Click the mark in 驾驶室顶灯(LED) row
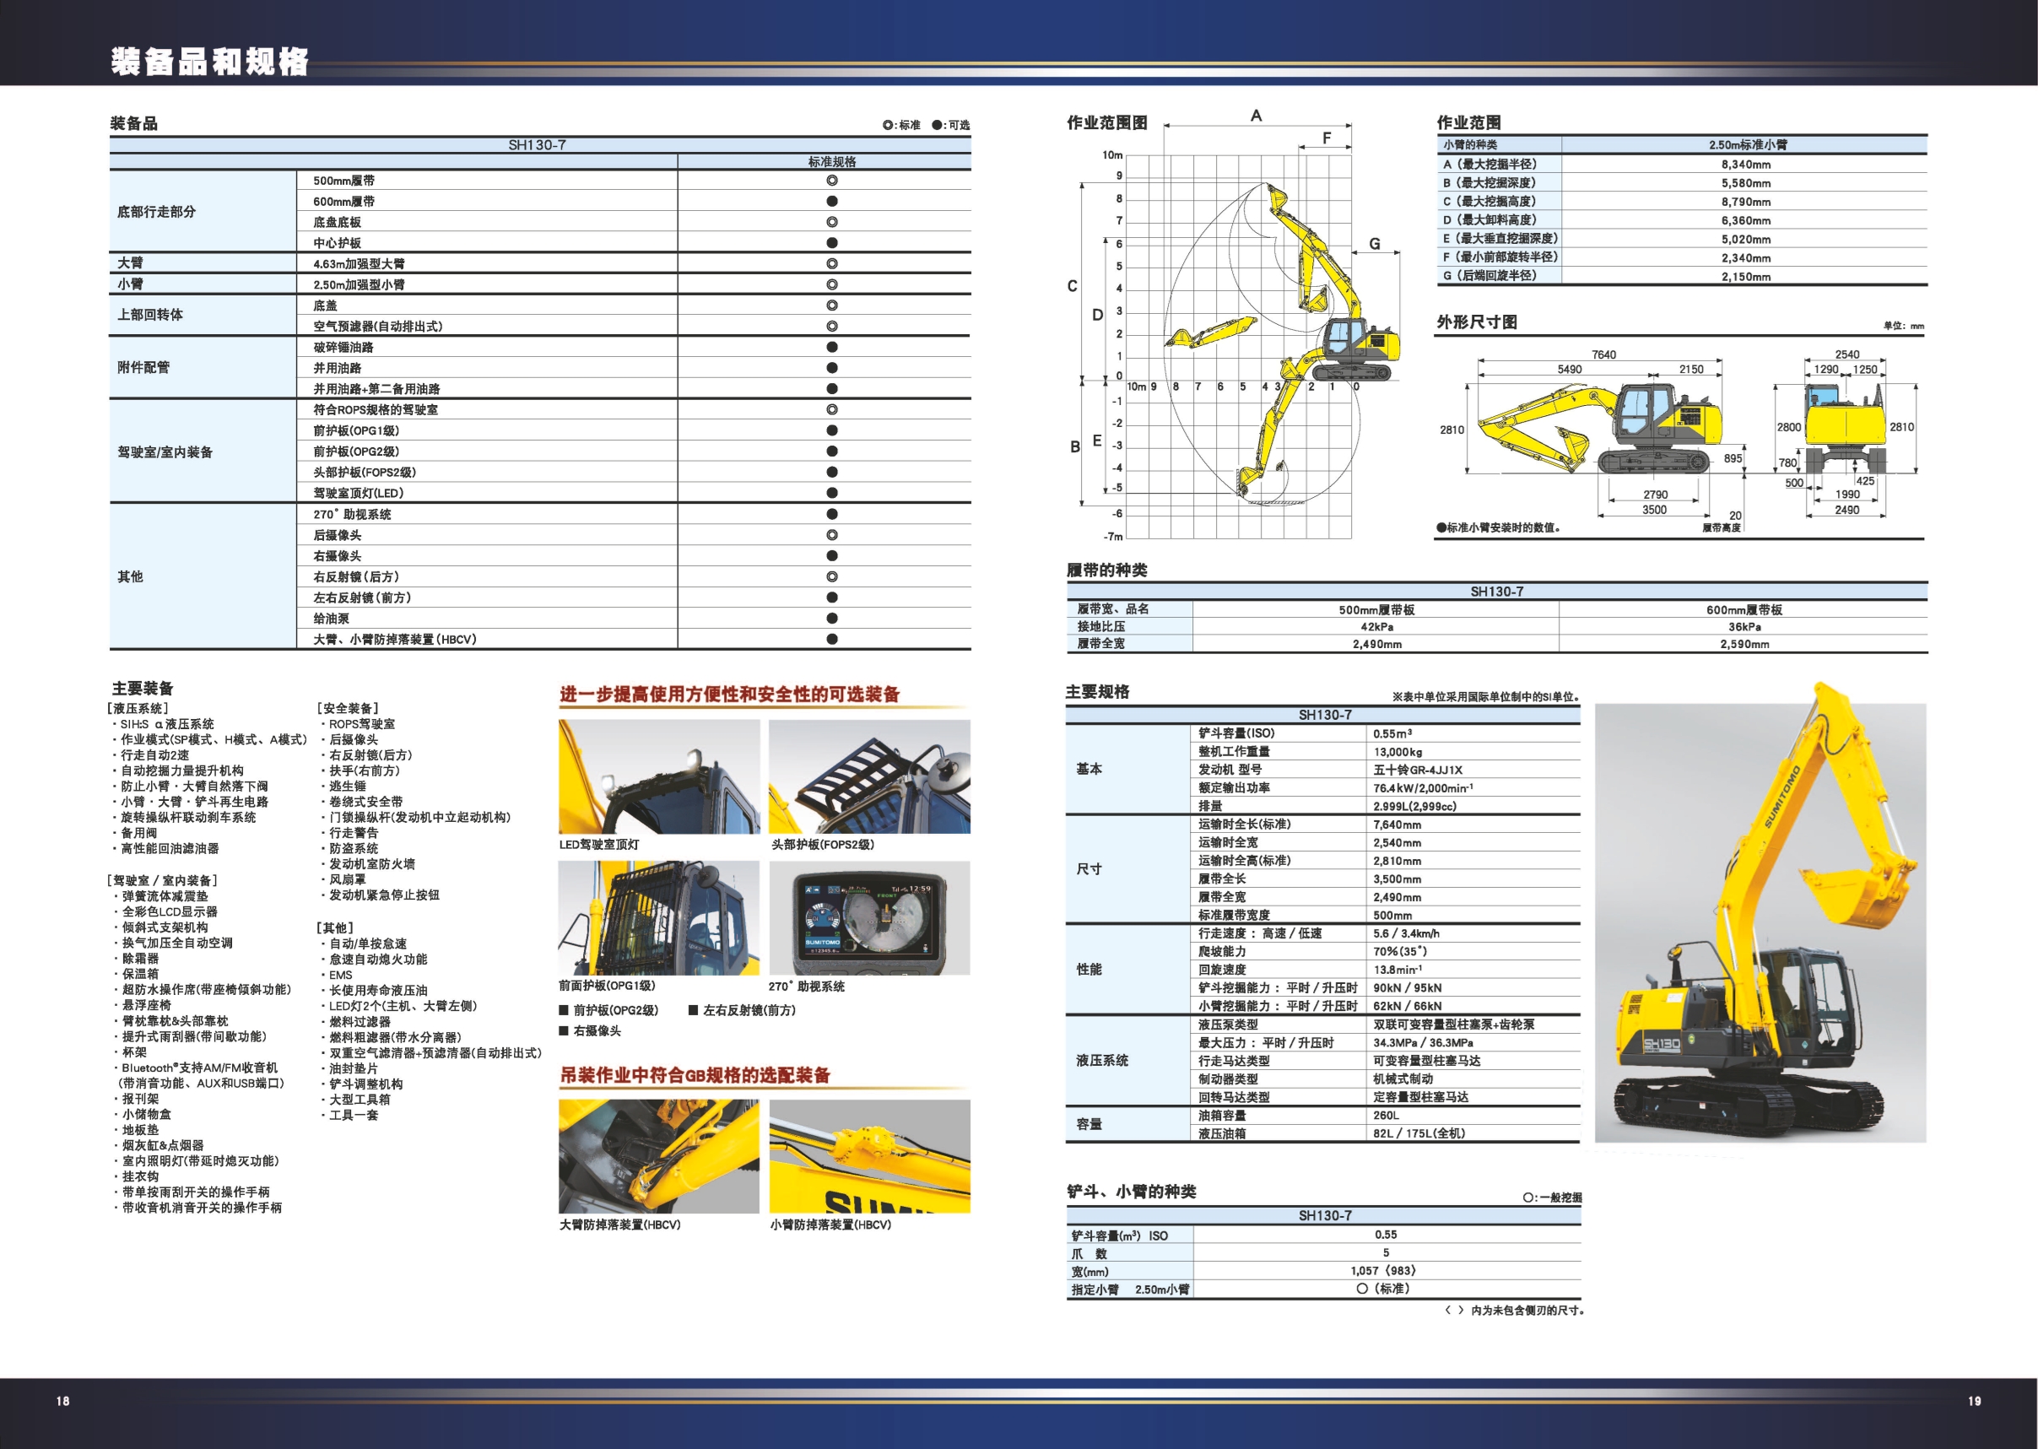 pyautogui.click(x=831, y=494)
